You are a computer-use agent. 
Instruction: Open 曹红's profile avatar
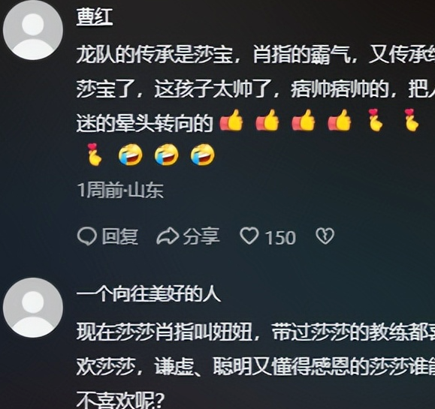pyautogui.click(x=33, y=30)
